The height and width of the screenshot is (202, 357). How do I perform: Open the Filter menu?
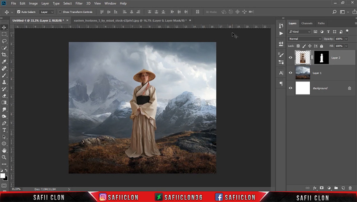coord(79,3)
